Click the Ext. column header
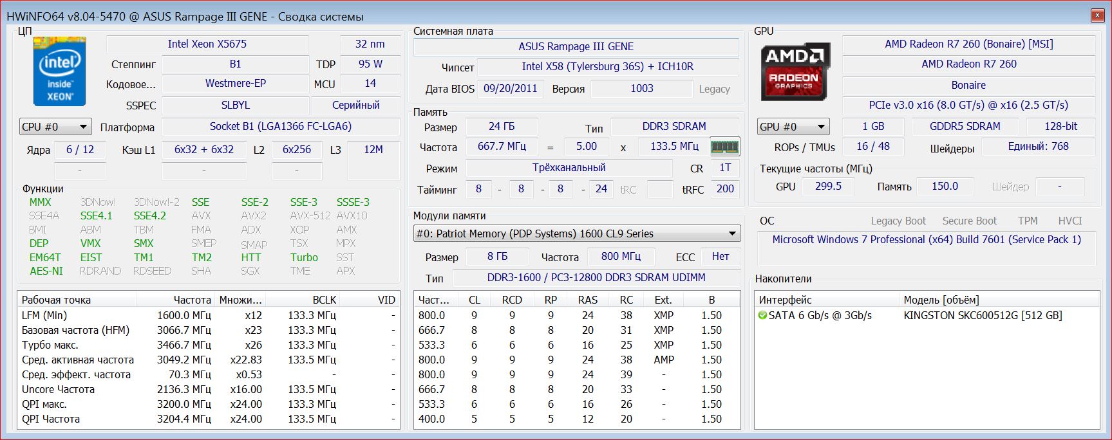 (664, 300)
